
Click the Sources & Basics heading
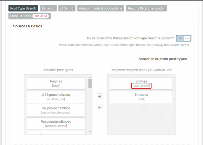tap(28, 26)
